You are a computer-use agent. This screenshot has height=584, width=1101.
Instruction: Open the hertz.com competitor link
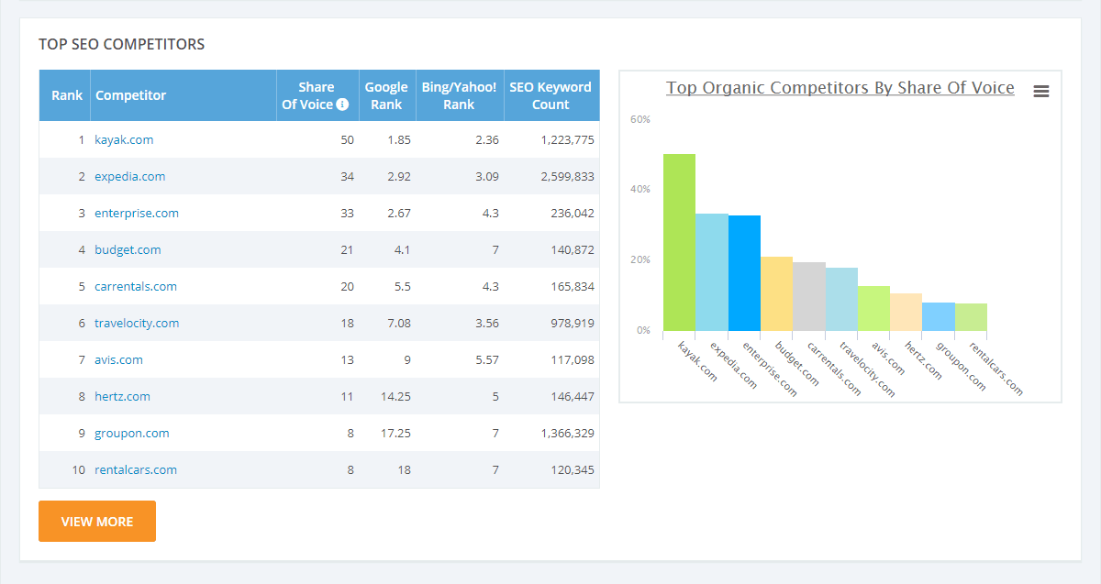pos(122,397)
